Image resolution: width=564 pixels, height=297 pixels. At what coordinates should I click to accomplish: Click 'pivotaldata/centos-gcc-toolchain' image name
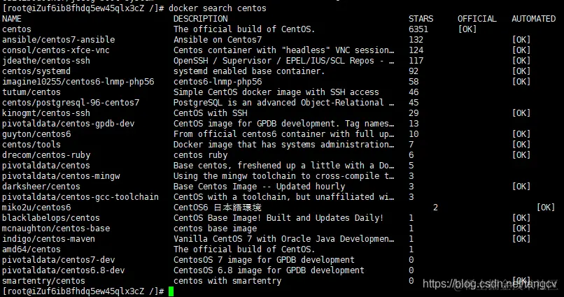tap(80, 197)
